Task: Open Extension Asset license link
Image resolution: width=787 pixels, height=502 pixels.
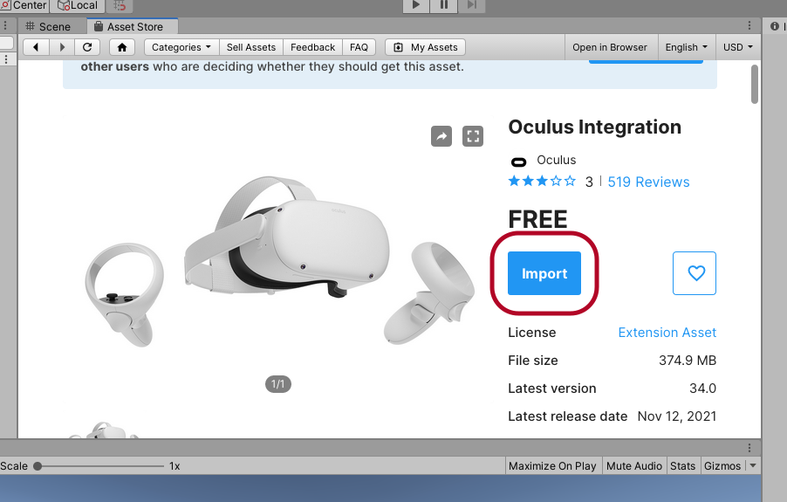Action: tap(667, 333)
